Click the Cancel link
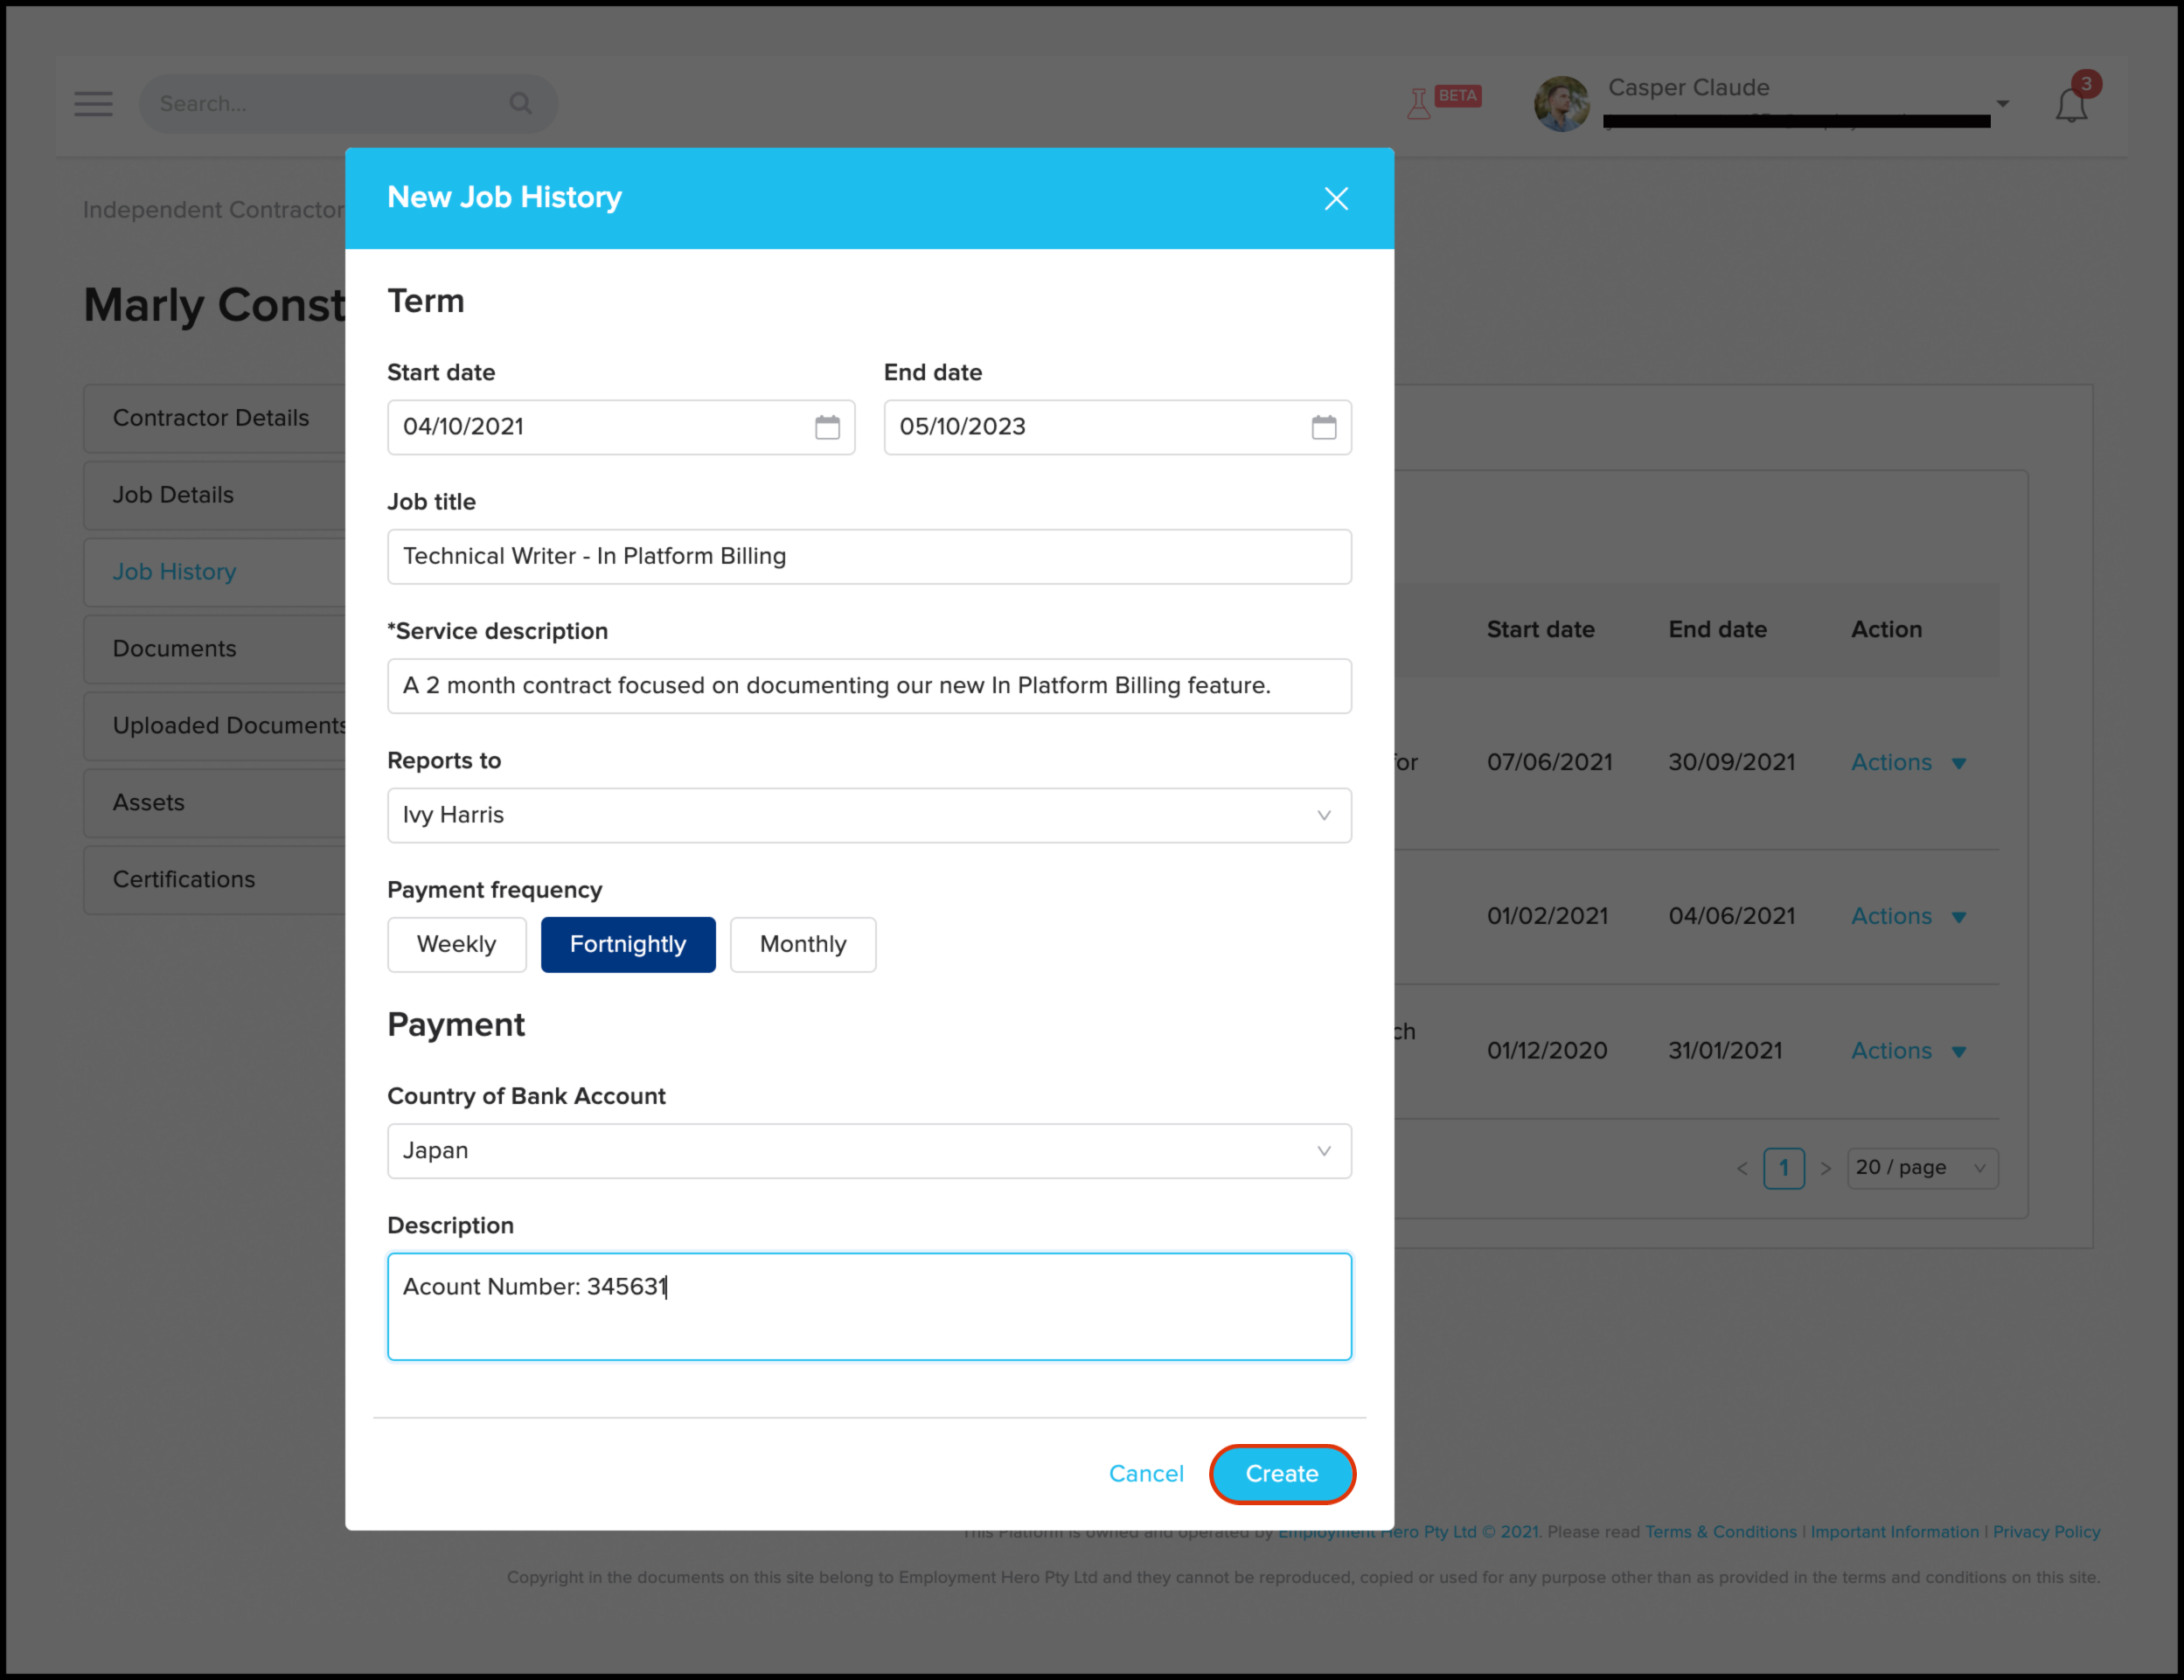Screen dimensions: 2184x1680 click(1145, 1473)
